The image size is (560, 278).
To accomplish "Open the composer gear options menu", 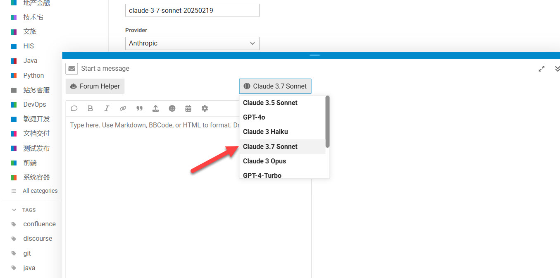I will [x=205, y=108].
